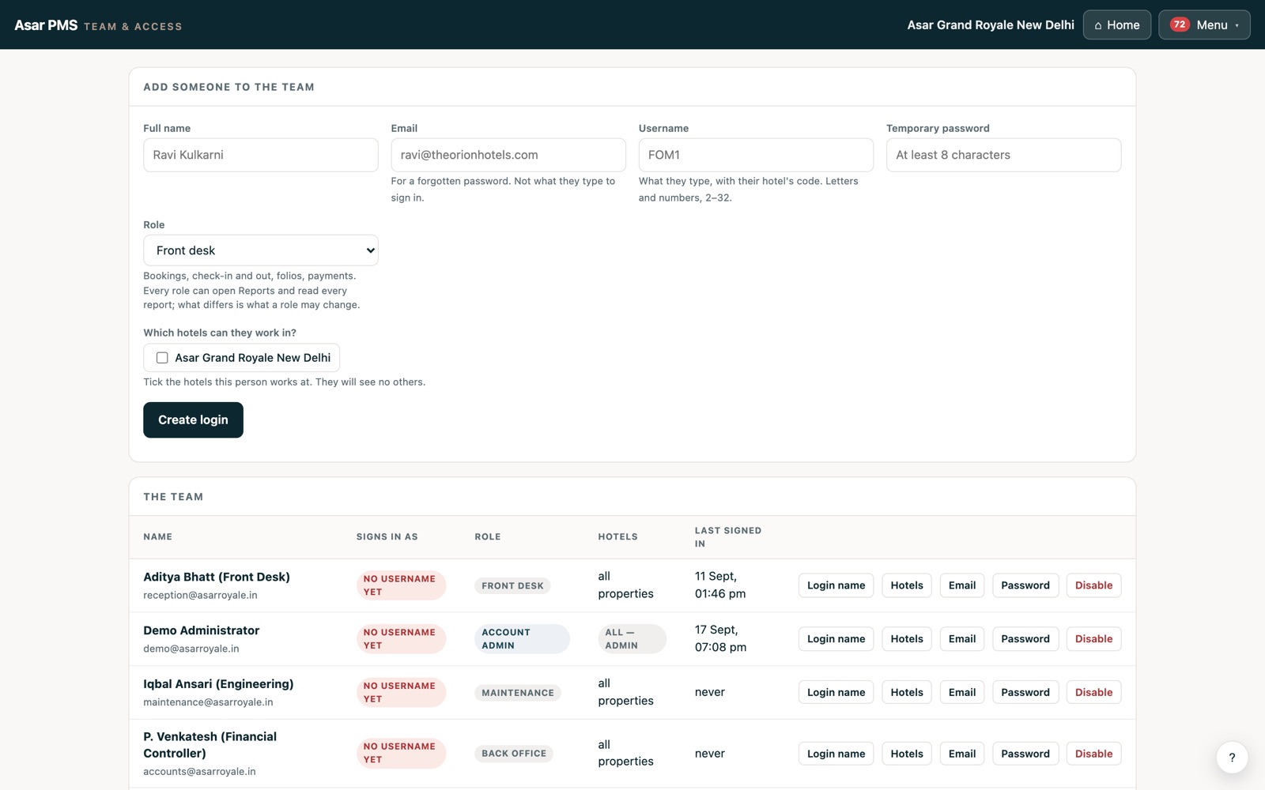1265x790 pixels.
Task: Click Password button for Aditya Bhatt
Action: (1025, 585)
